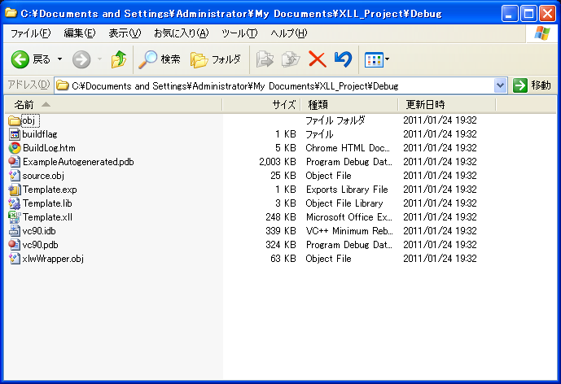The height and width of the screenshot is (384, 561).
Task: Close the Debug folder window
Action: [x=547, y=14]
